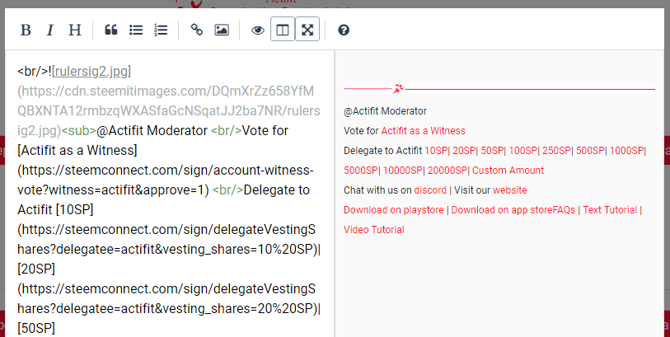Image resolution: width=670 pixels, height=337 pixels.
Task: Toggle fullscreen editor mode
Action: point(307,29)
